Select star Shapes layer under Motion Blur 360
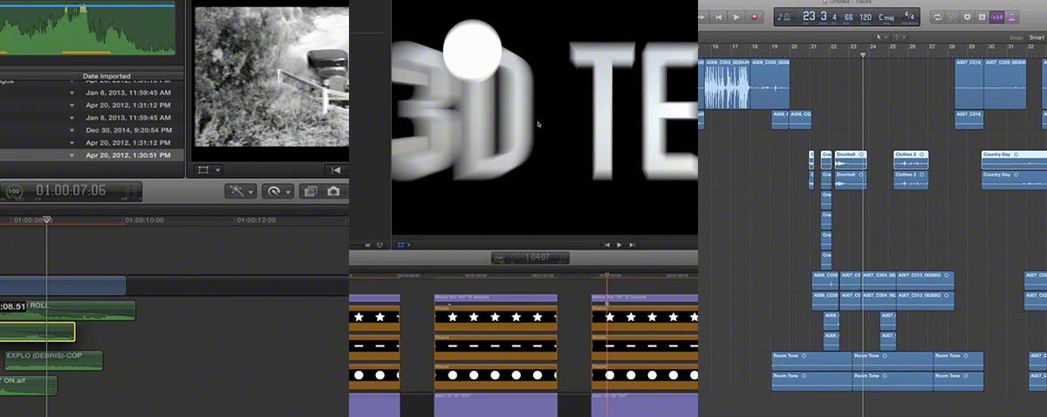 click(x=496, y=318)
